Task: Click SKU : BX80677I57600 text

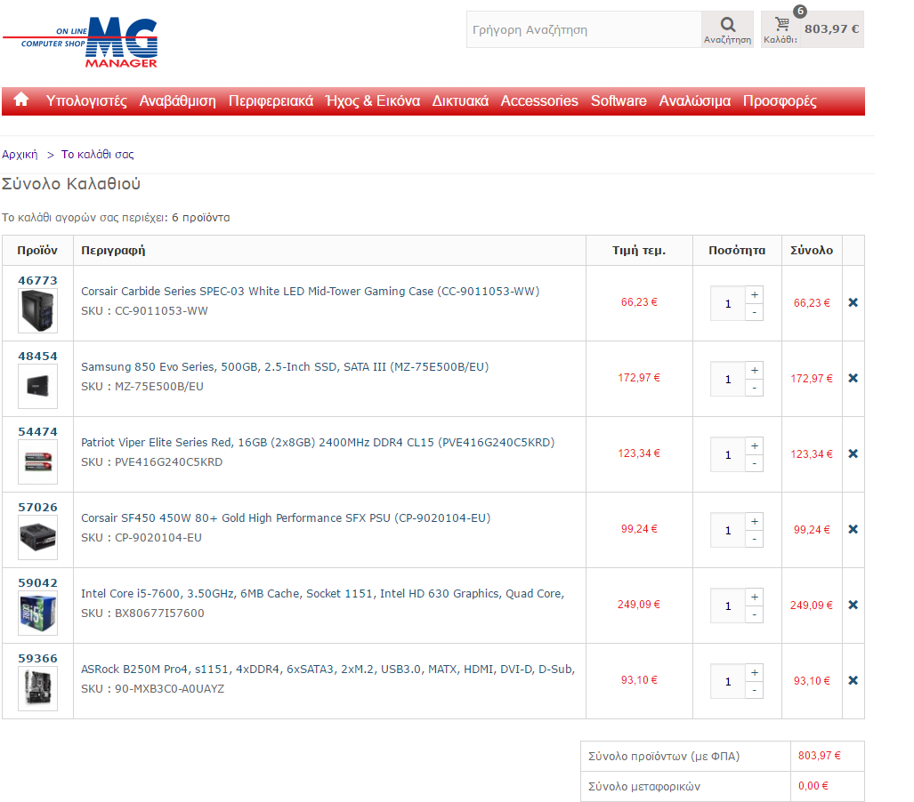Action: tap(142, 614)
